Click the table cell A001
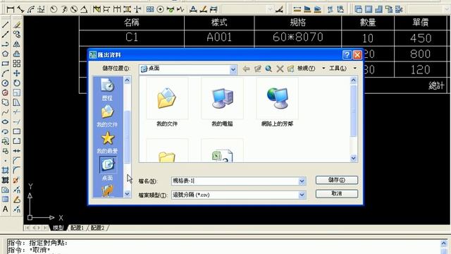This screenshot has width=451, height=254. tap(219, 37)
